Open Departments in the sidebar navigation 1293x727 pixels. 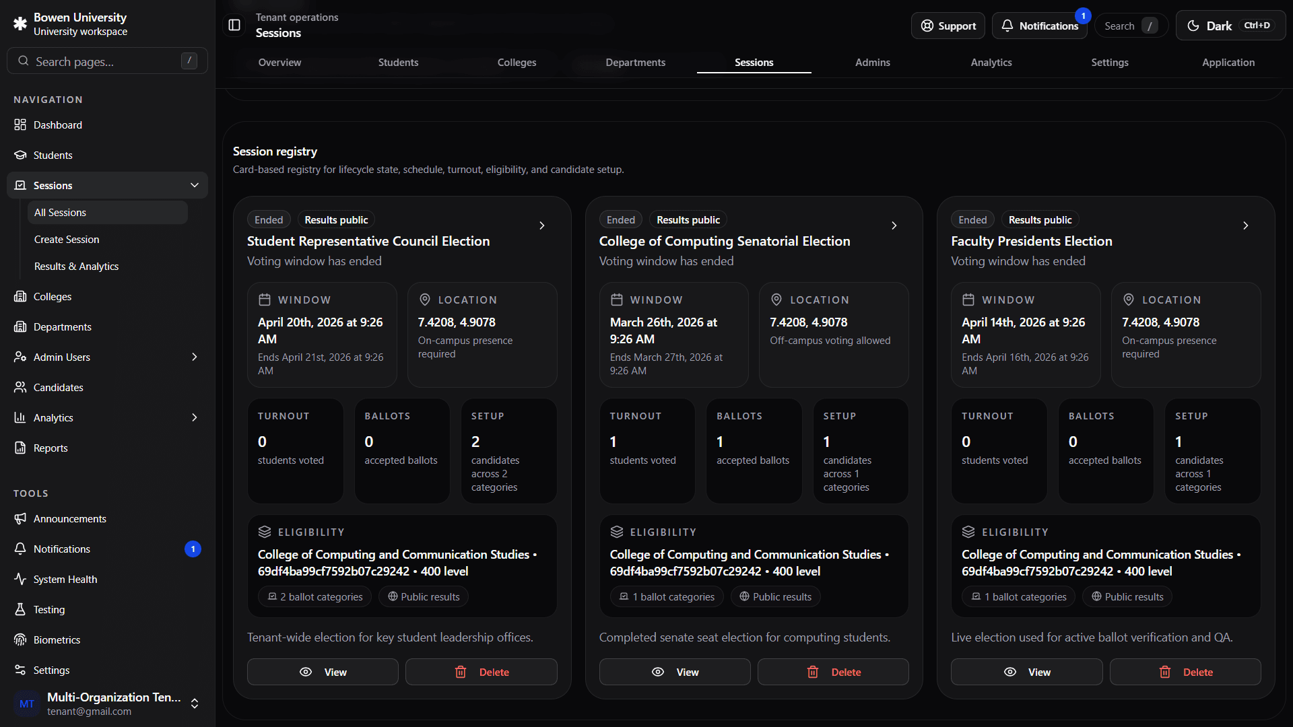pos(108,326)
